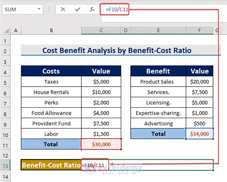Select the $4,000 Food Allowance value

(x=101, y=113)
